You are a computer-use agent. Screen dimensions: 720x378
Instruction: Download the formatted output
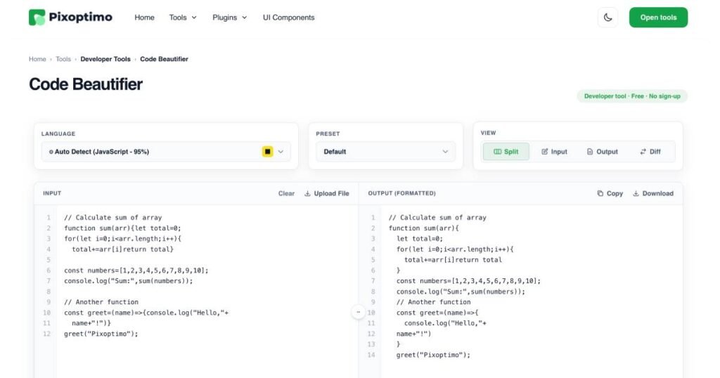point(653,194)
